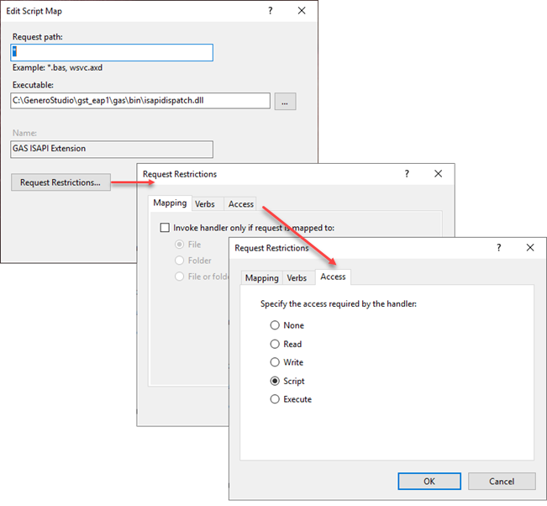Image resolution: width=547 pixels, height=506 pixels.
Task: Click 'Specify the access required by the handler' text
Action: click(339, 304)
